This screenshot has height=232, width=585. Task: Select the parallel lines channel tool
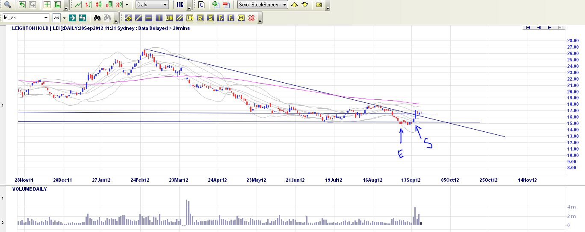[180, 17]
